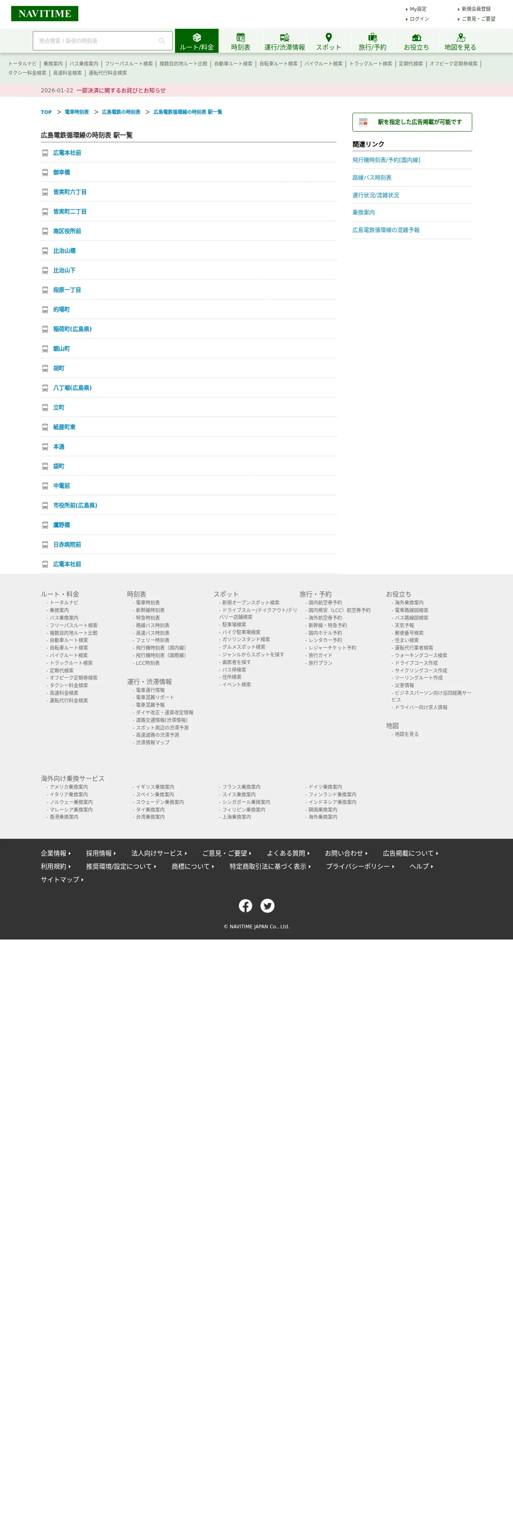Viewport: 513px width, 1540px height.
Task: Go to 電車時刻表 breadcrumb
Action: pos(76,112)
